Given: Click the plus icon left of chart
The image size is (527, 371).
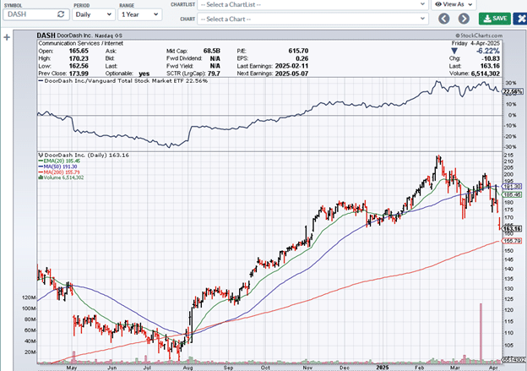Looking at the screenshot, I should click(7, 37).
